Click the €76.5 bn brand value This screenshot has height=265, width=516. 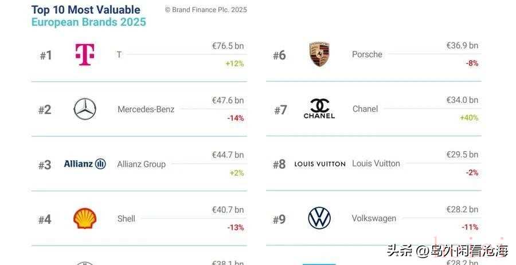[228, 46]
